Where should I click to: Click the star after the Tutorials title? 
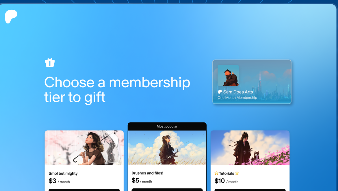237,173
